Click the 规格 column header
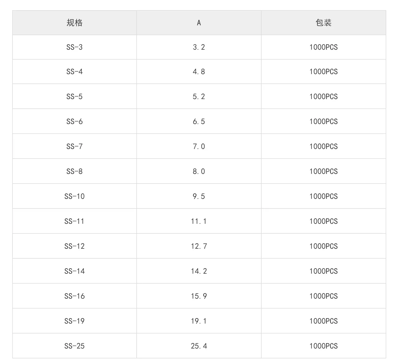 tap(75, 23)
